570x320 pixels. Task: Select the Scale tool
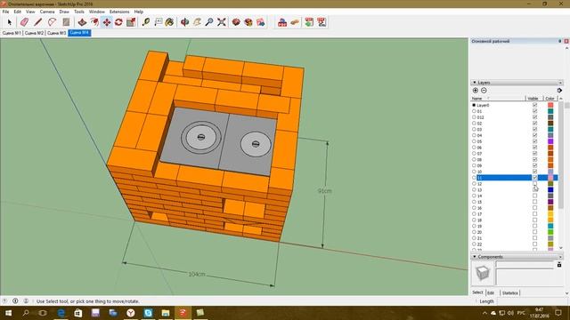pos(131,22)
